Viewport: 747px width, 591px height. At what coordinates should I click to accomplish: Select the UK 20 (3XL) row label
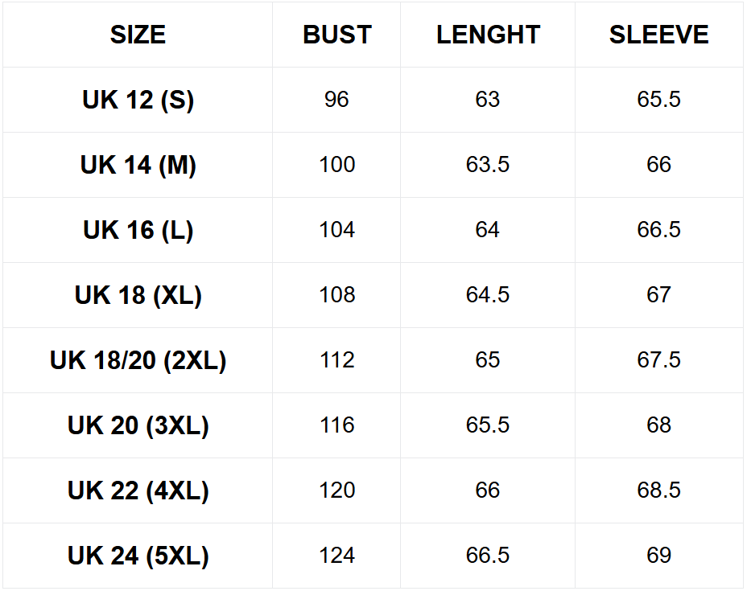click(x=138, y=425)
